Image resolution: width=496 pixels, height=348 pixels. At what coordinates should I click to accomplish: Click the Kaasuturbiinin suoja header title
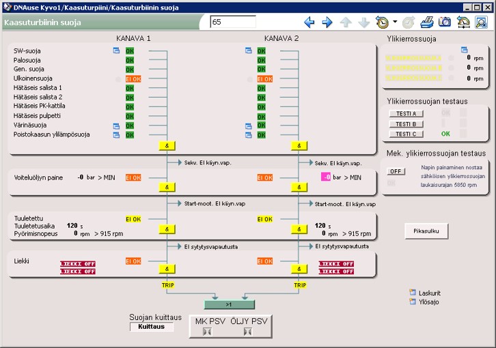tap(42, 23)
